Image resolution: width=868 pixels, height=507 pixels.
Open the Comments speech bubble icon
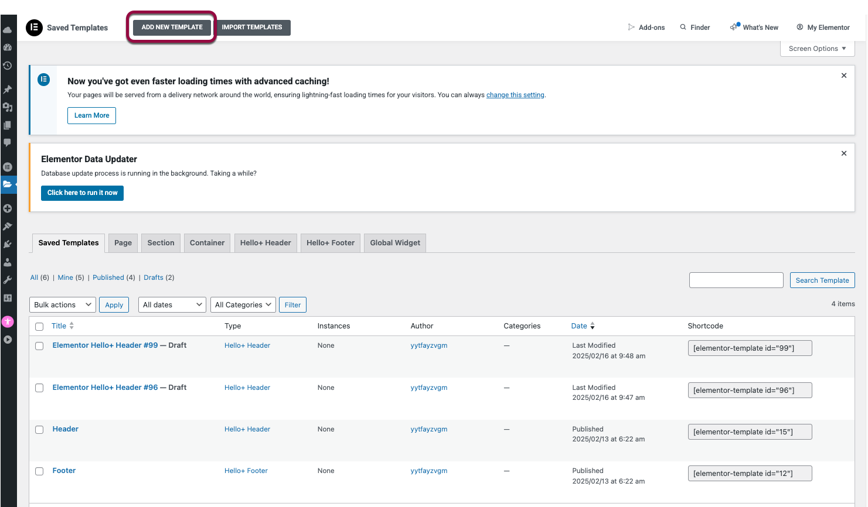point(8,143)
